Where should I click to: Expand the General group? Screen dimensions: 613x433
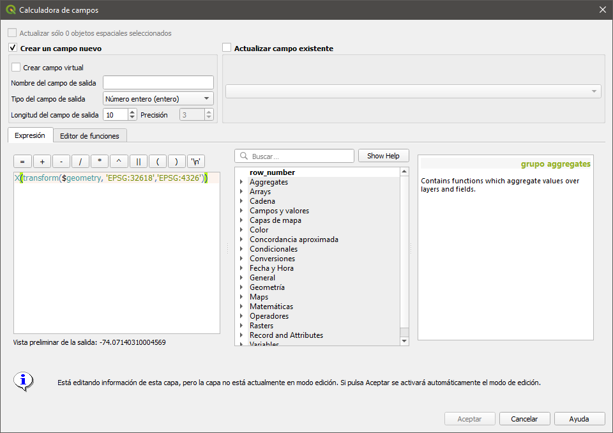[x=241, y=278]
